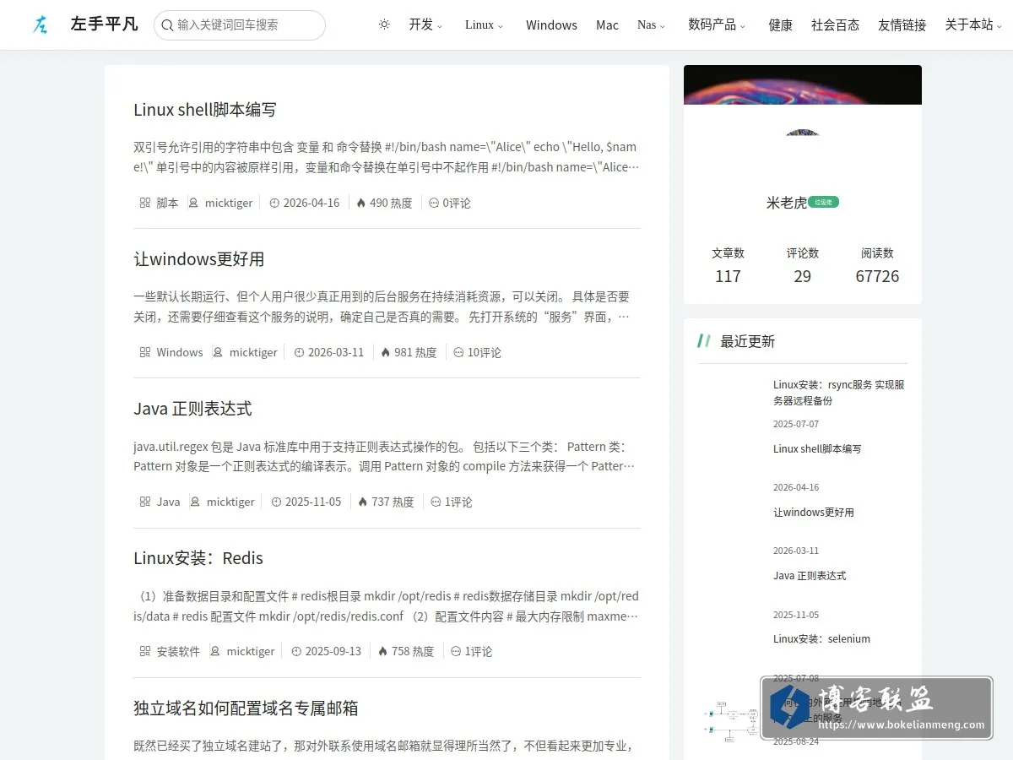Image resolution: width=1013 pixels, height=760 pixels.
Task: Expand the Nas dropdown menu
Action: [651, 24]
